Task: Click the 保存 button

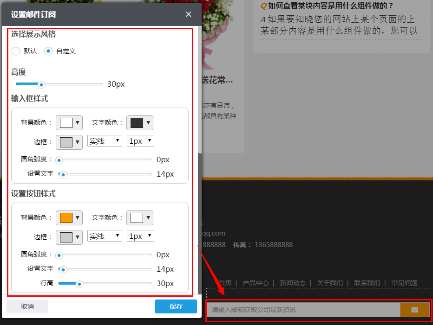Action: pyautogui.click(x=176, y=306)
